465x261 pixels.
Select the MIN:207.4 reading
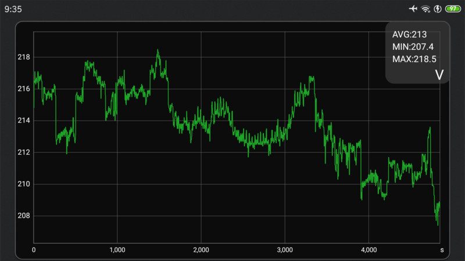pos(413,46)
